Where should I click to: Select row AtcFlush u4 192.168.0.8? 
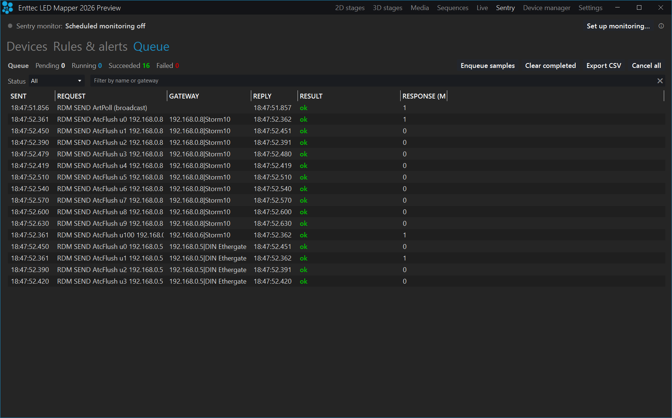click(336, 166)
